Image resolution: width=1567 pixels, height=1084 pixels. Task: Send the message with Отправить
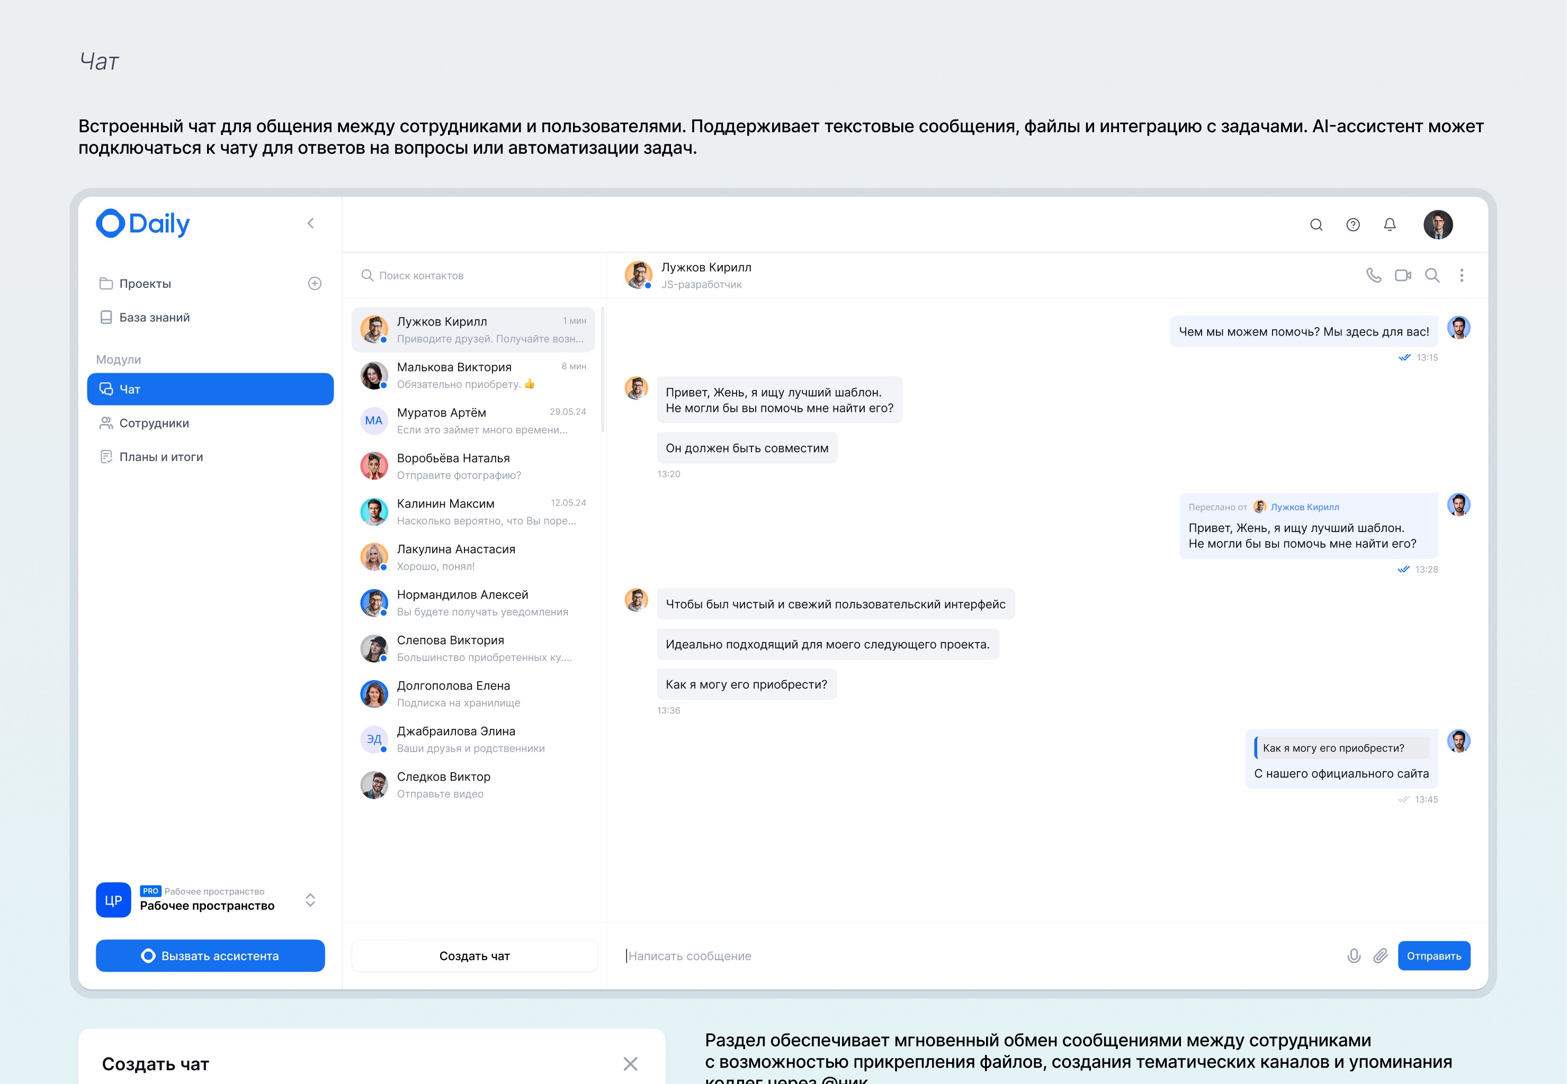1434,955
